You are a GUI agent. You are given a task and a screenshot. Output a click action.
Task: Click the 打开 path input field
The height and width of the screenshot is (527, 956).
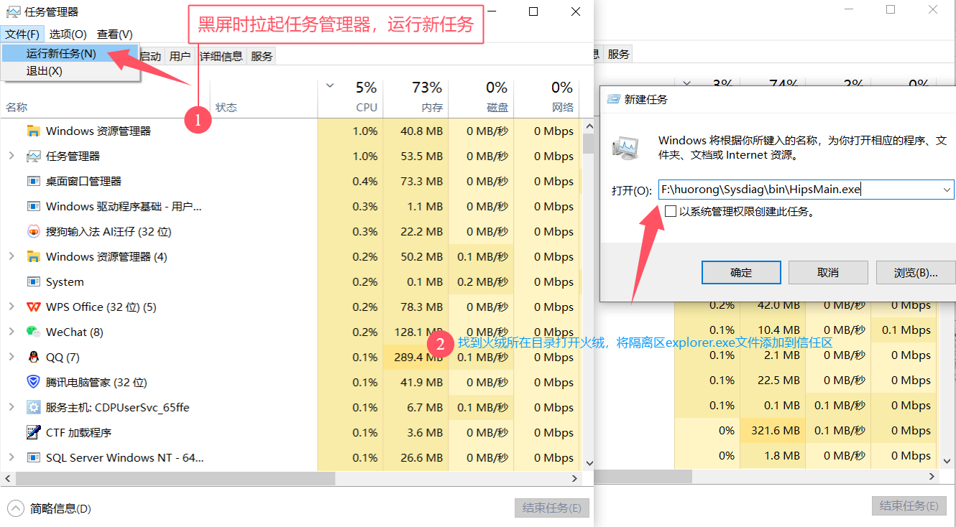pos(798,190)
